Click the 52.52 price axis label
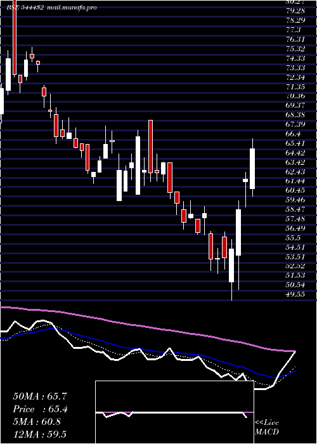Viewport: 317px width, 444px height. click(x=295, y=266)
